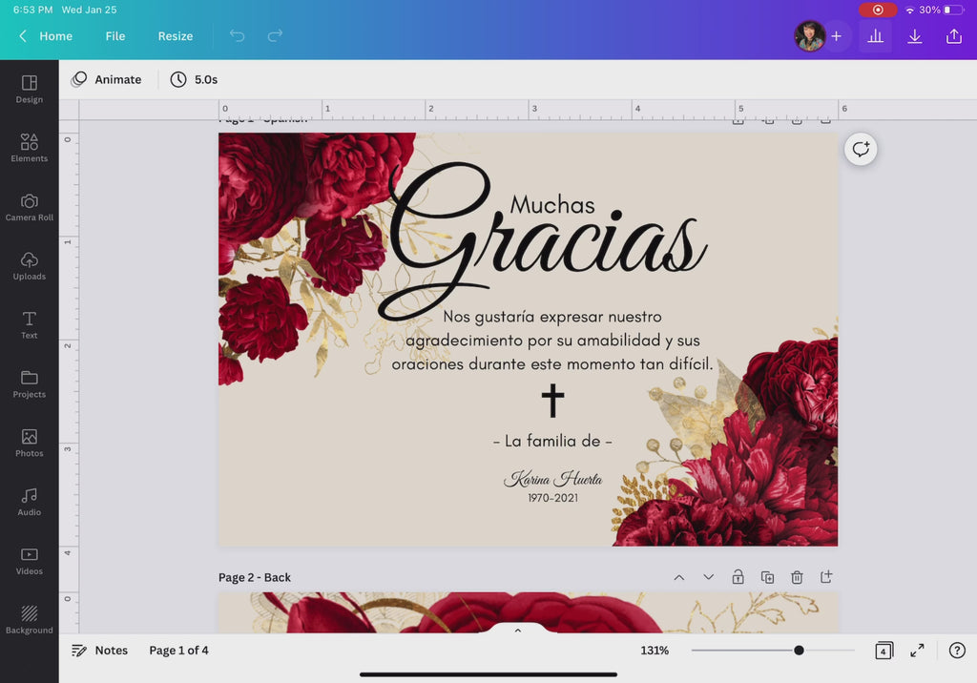
Task: Open the Notes panel
Action: coord(99,651)
